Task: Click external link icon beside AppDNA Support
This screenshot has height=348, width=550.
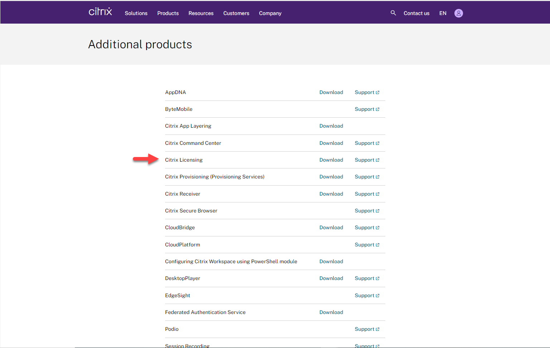Action: coord(377,92)
